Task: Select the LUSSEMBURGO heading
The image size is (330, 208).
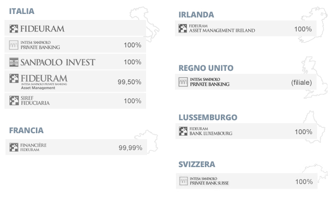Action: (x=208, y=117)
